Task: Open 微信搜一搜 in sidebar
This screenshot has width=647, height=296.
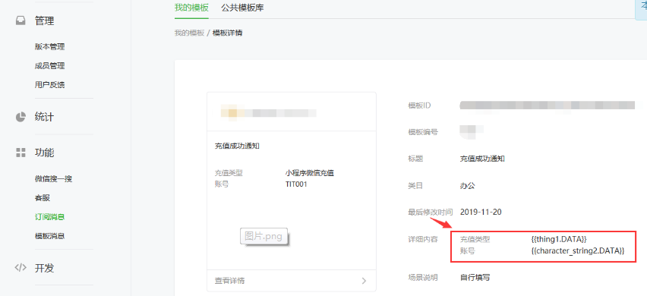Action: coord(54,179)
